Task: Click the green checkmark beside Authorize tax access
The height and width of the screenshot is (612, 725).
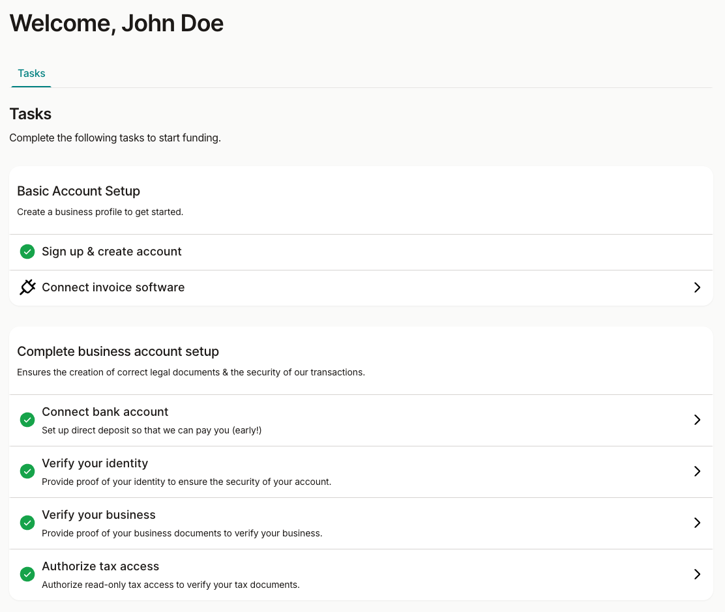Action: pos(27,574)
